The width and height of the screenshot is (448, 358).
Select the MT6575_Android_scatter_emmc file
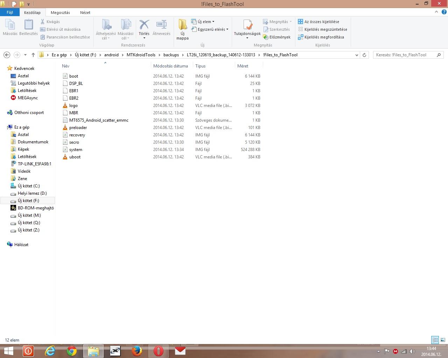click(x=96, y=120)
